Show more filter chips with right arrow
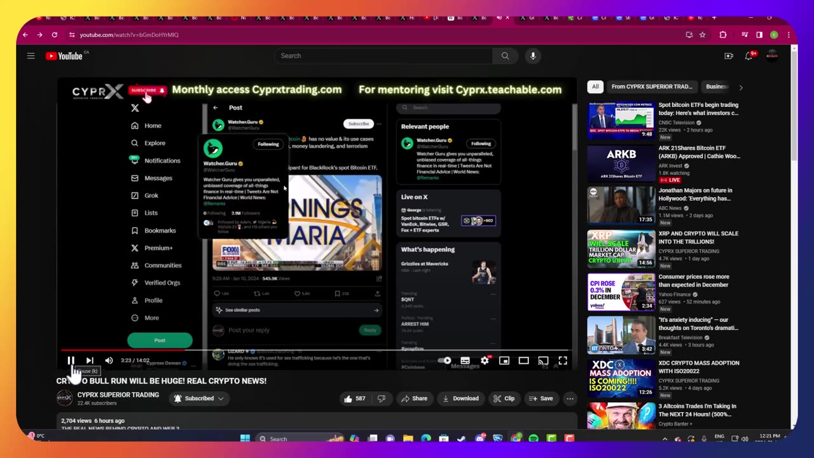Image resolution: width=814 pixels, height=458 pixels. 740,87
